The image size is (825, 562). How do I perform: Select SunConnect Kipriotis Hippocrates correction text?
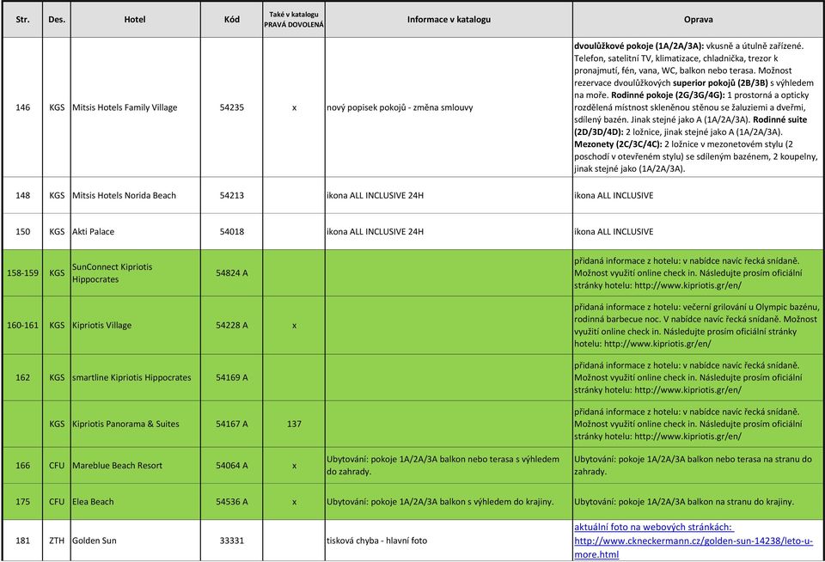[698, 272]
